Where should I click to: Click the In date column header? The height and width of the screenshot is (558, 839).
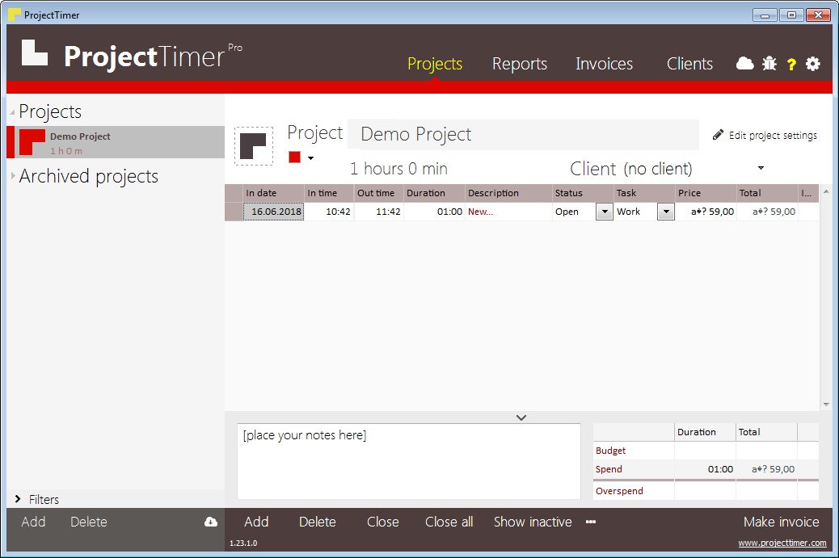pos(273,193)
